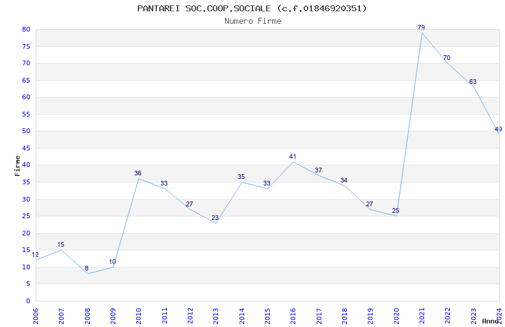Select data label 12 for 2006
Image resolution: width=505 pixels, height=327 pixels.
[35, 255]
